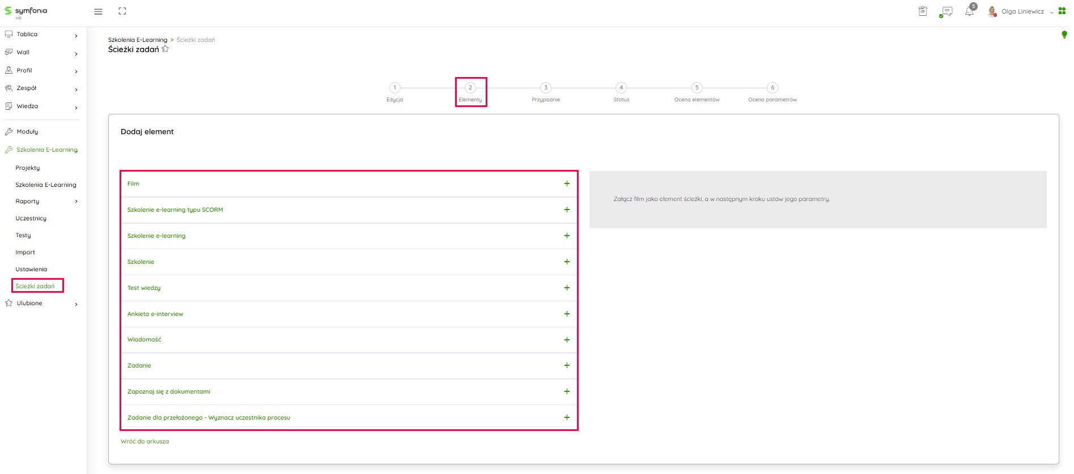Select the Ścieżki zadań menu item

tap(35, 286)
